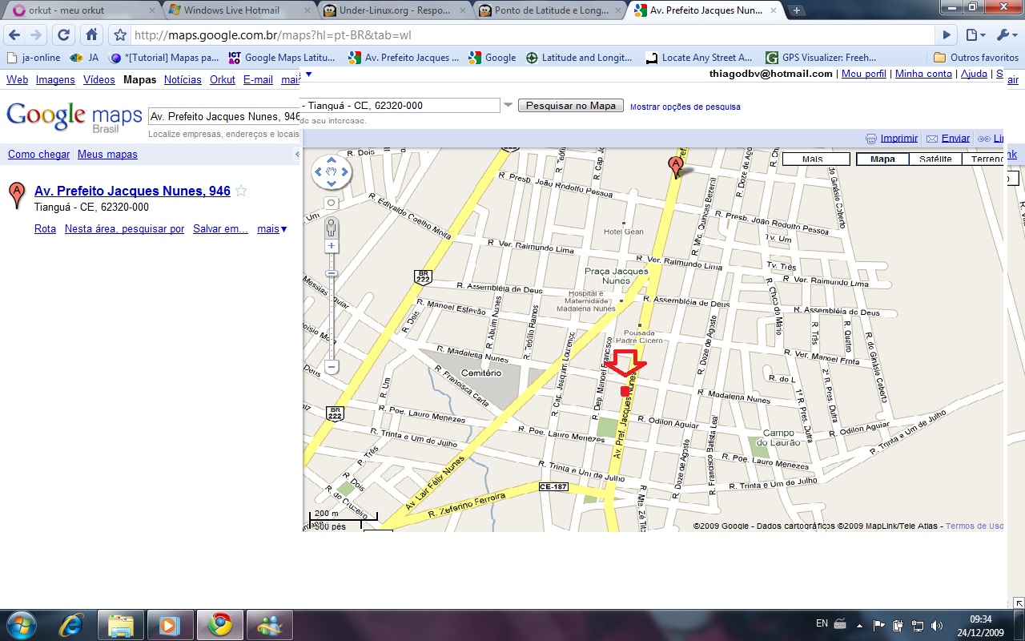Reload the page with the refresh icon
Image resolution: width=1025 pixels, height=641 pixels.
click(64, 35)
